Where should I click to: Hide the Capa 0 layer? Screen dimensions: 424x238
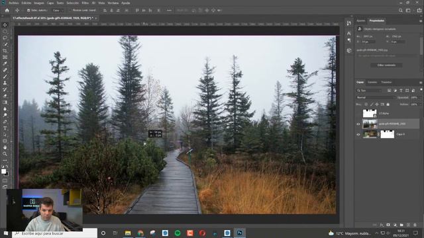pyautogui.click(x=358, y=134)
